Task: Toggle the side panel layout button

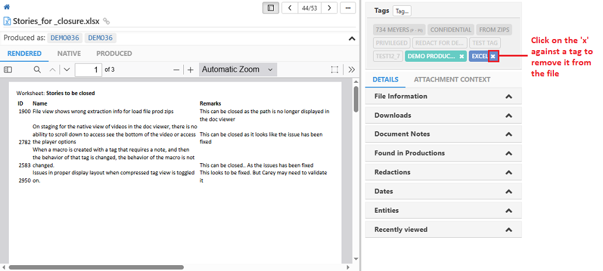Action: (x=271, y=8)
